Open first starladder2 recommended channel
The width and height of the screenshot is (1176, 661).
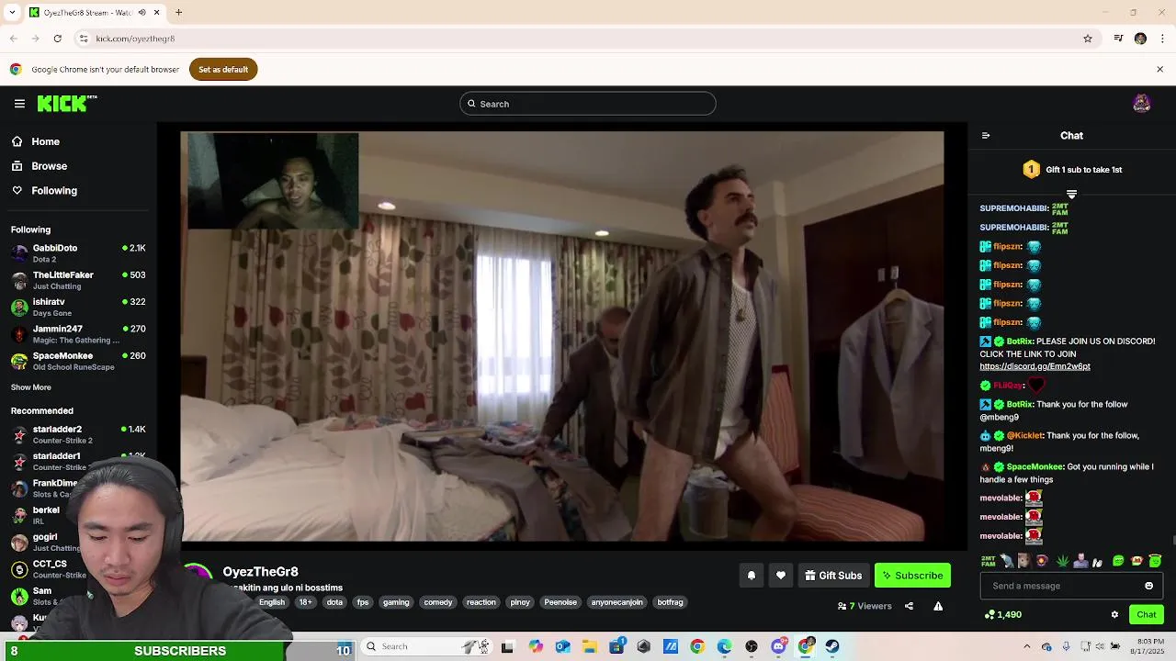click(78, 434)
